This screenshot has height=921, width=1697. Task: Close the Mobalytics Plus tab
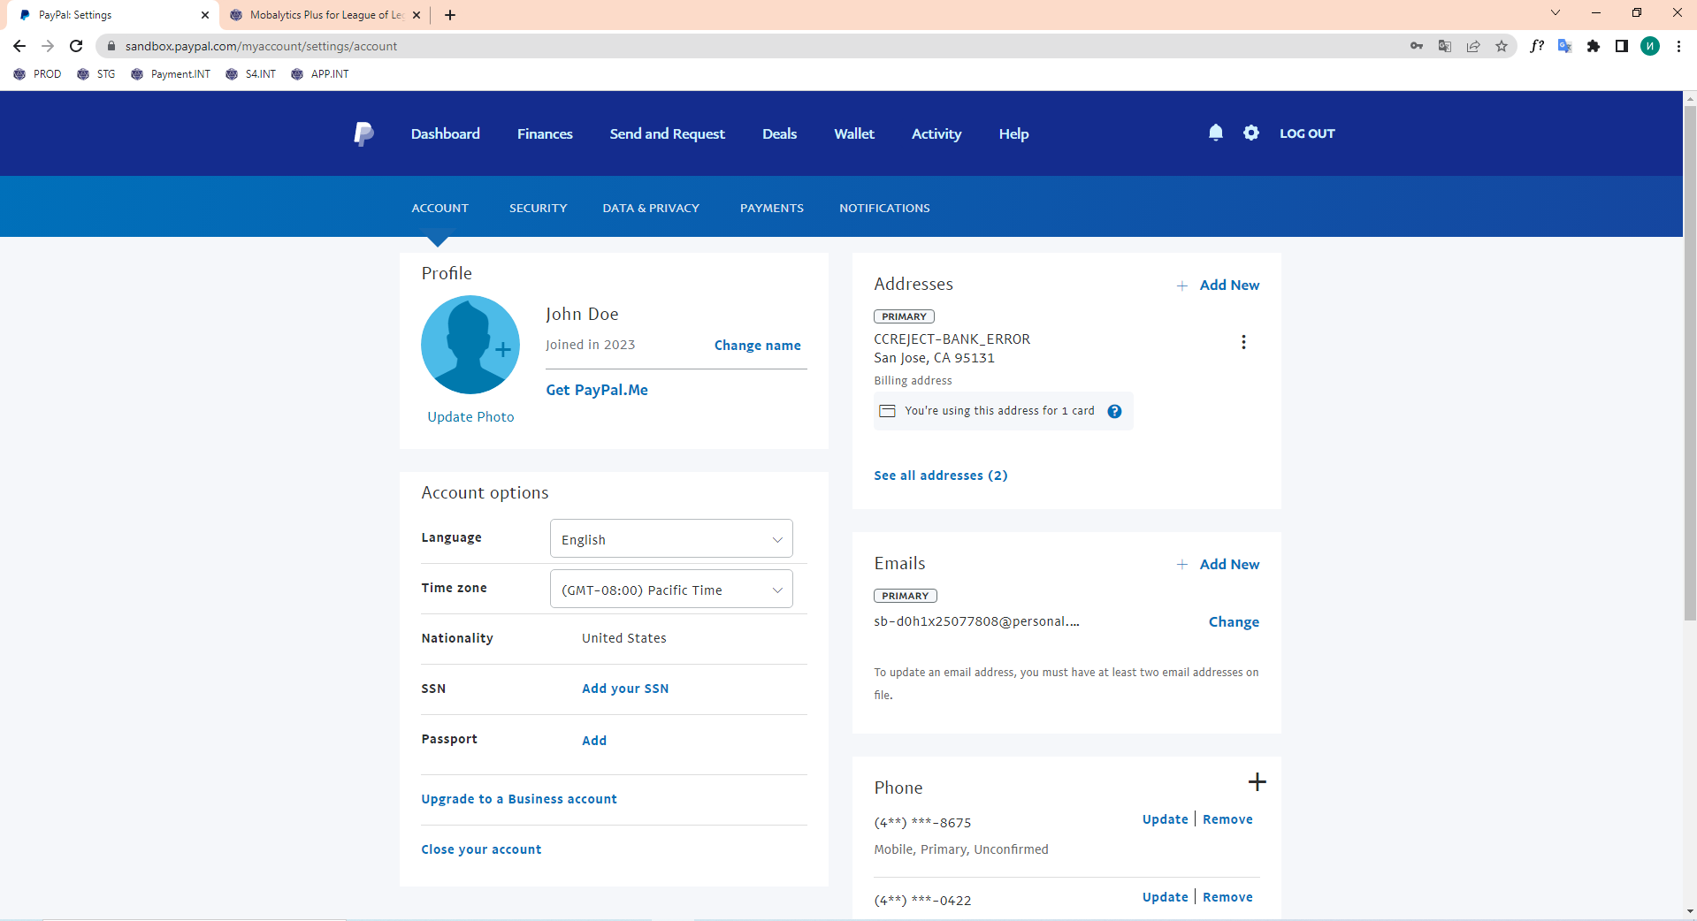pyautogui.click(x=417, y=15)
